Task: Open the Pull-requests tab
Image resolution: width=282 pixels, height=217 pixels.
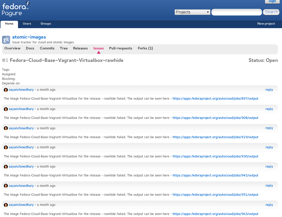Action: (x=121, y=48)
